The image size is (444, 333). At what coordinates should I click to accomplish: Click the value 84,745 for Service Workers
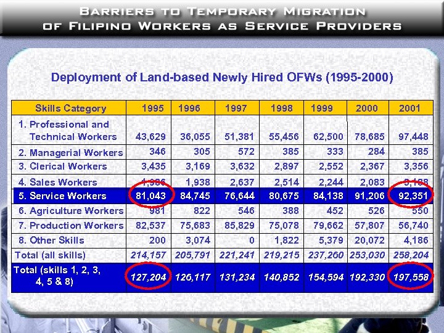coord(195,196)
